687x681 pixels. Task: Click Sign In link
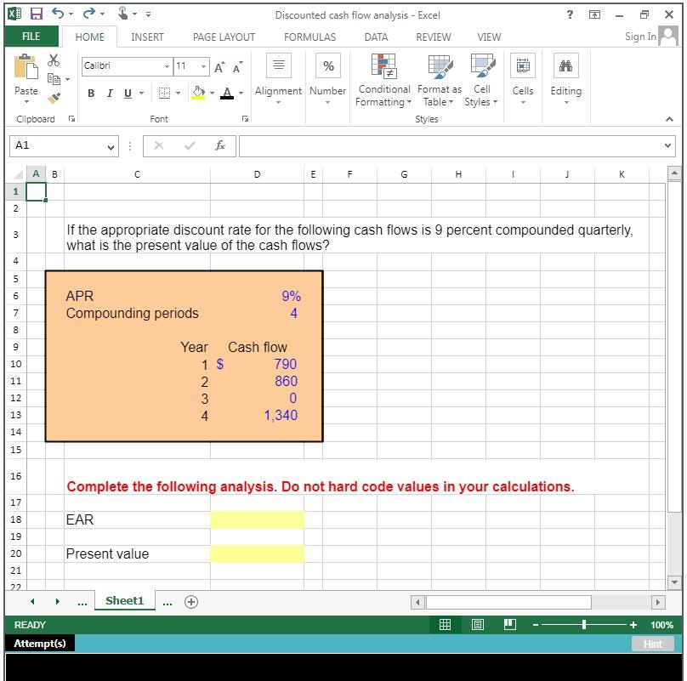[640, 37]
